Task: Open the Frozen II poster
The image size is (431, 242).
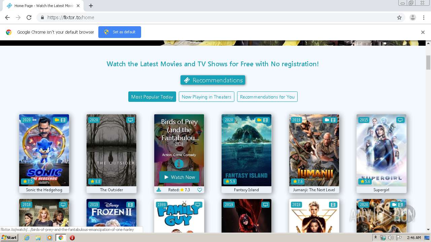Action: pyautogui.click(x=111, y=216)
